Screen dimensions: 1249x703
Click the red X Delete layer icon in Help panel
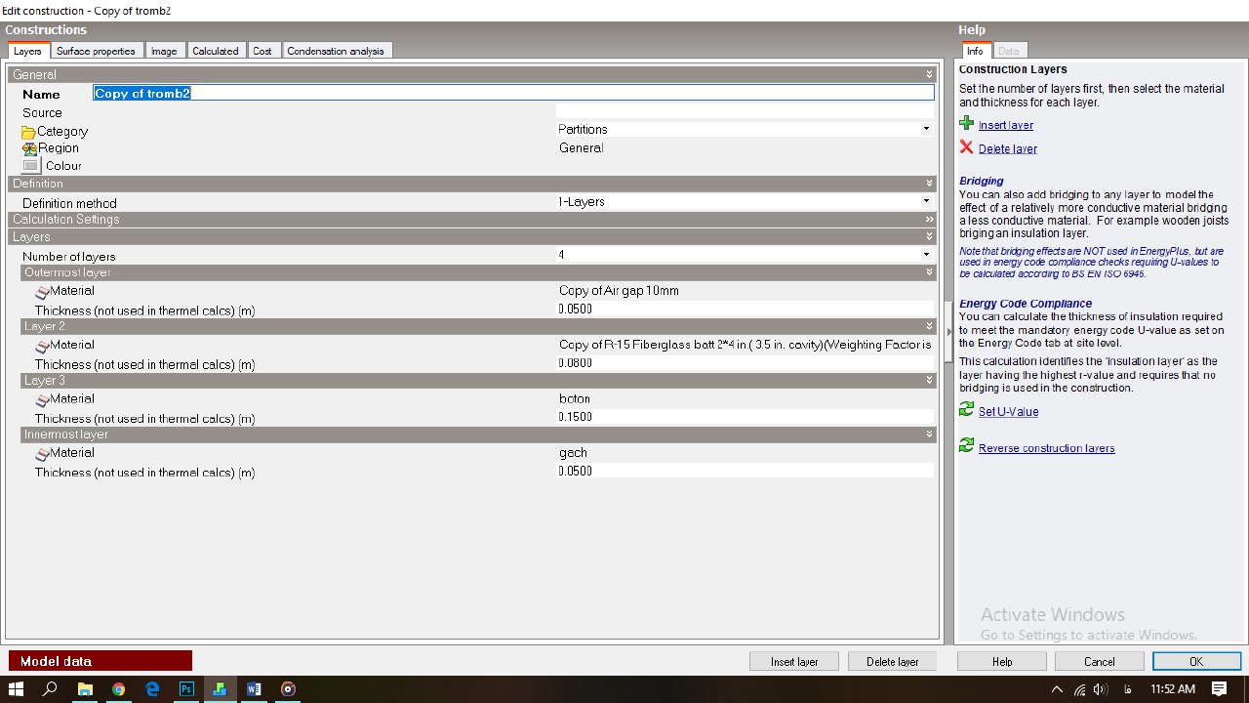pos(966,147)
